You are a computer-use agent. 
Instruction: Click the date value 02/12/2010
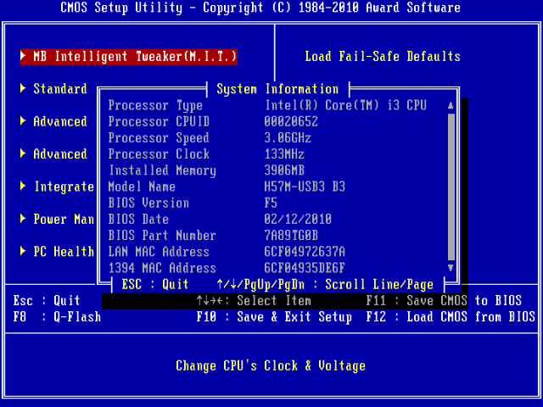[x=298, y=219]
